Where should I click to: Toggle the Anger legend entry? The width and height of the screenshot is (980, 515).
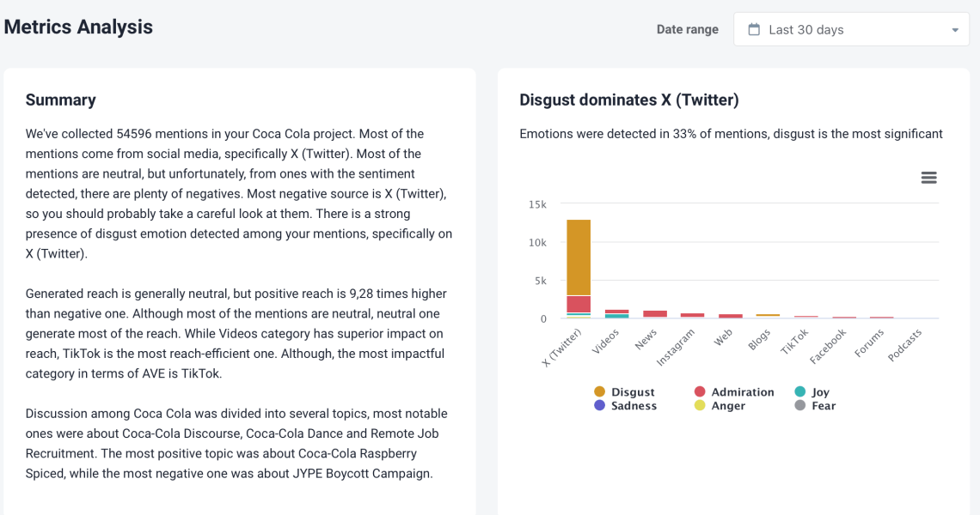[x=725, y=405]
